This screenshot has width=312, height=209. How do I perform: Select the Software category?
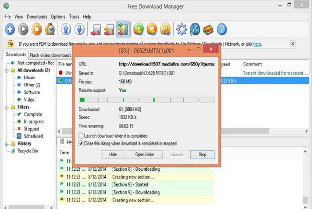click(x=32, y=92)
